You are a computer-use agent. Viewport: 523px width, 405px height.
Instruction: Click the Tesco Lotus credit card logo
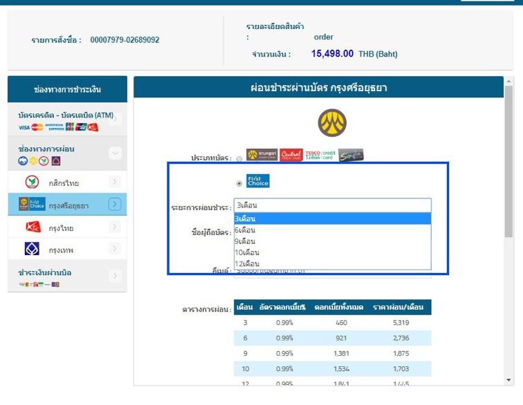click(320, 155)
